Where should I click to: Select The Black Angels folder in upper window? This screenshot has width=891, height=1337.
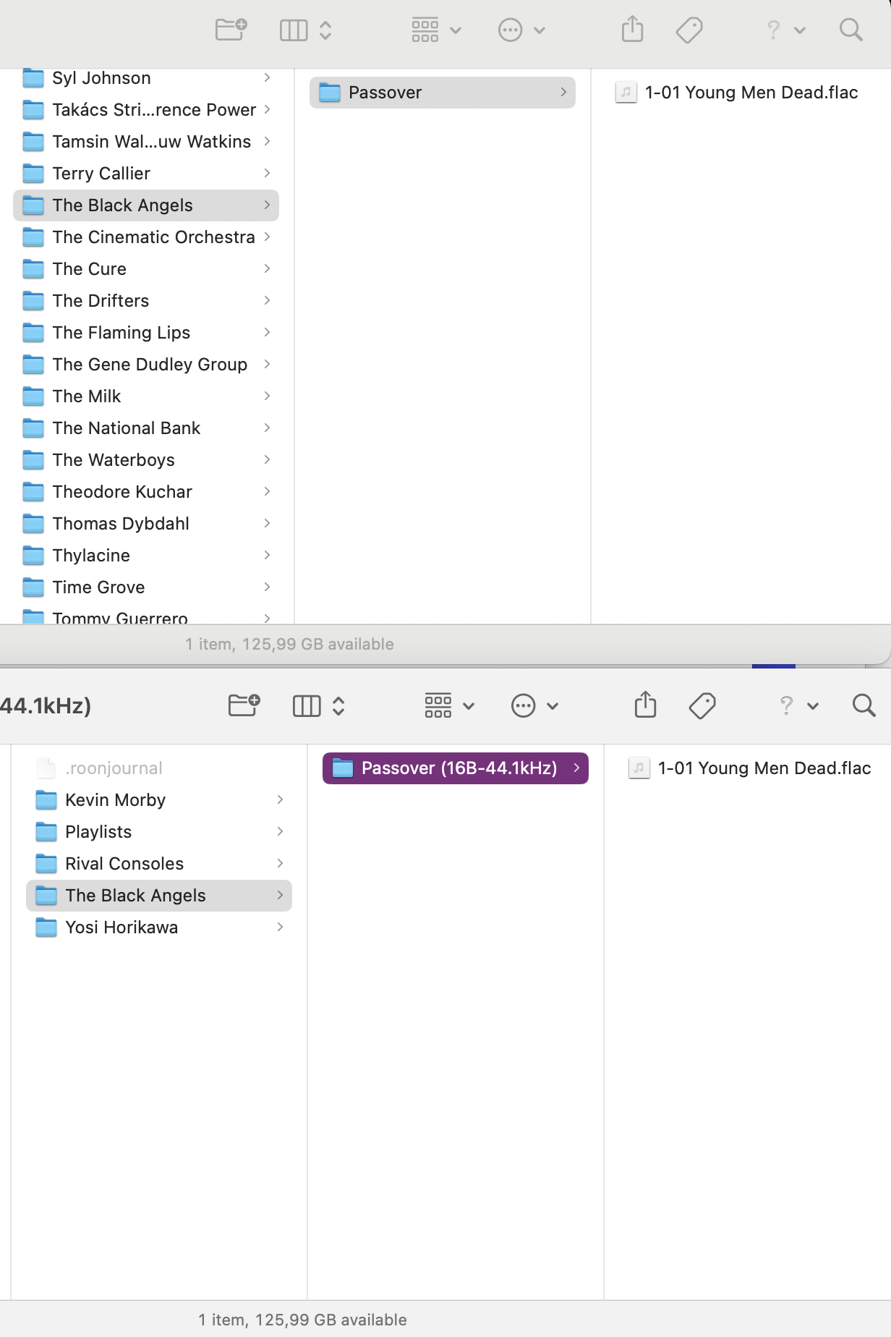146,205
